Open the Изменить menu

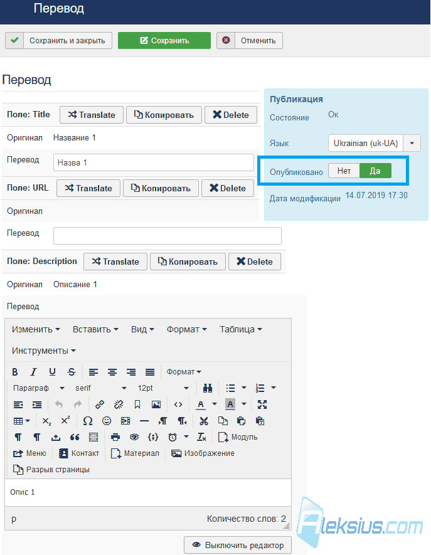(36, 329)
